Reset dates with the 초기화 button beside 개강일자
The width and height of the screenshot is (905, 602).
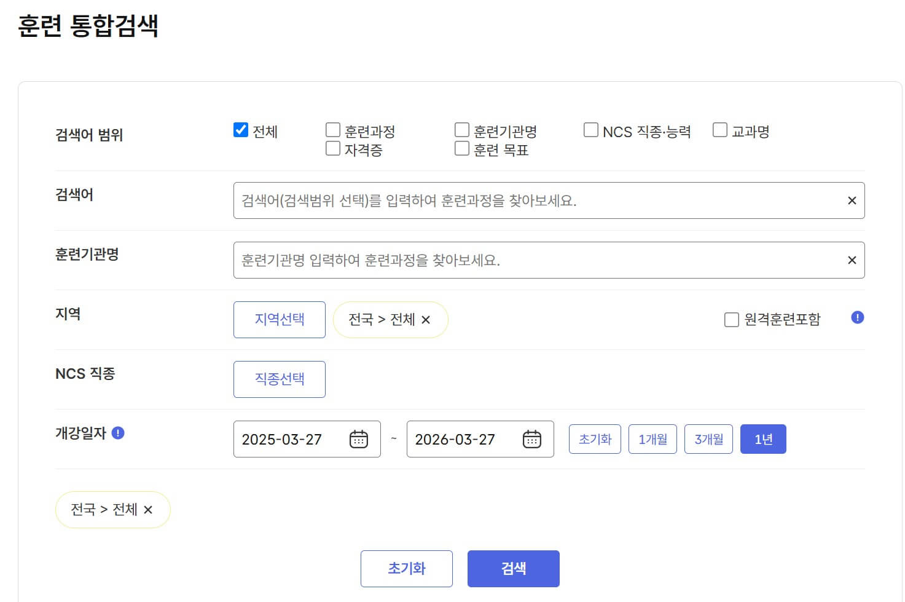(594, 439)
